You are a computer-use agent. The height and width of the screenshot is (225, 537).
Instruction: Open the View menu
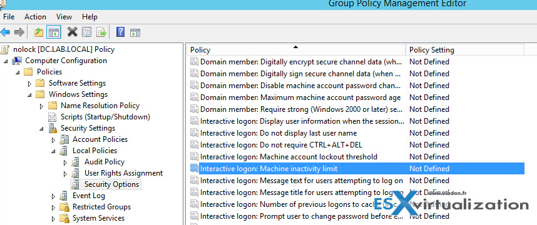[64, 17]
